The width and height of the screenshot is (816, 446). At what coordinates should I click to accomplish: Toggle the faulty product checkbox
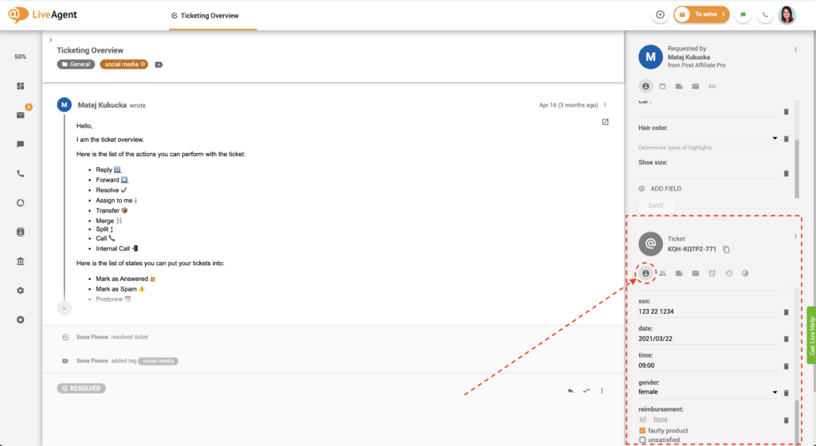(x=642, y=431)
